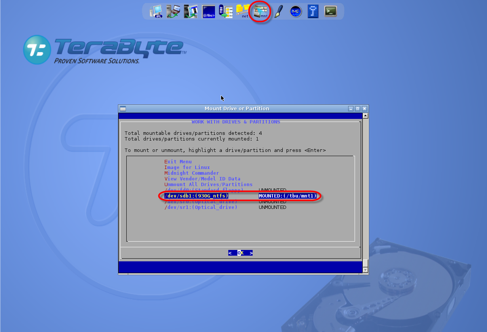Select /dev/fd0 Standard floppy entry
This screenshot has width=487, height=332.
pos(204,190)
